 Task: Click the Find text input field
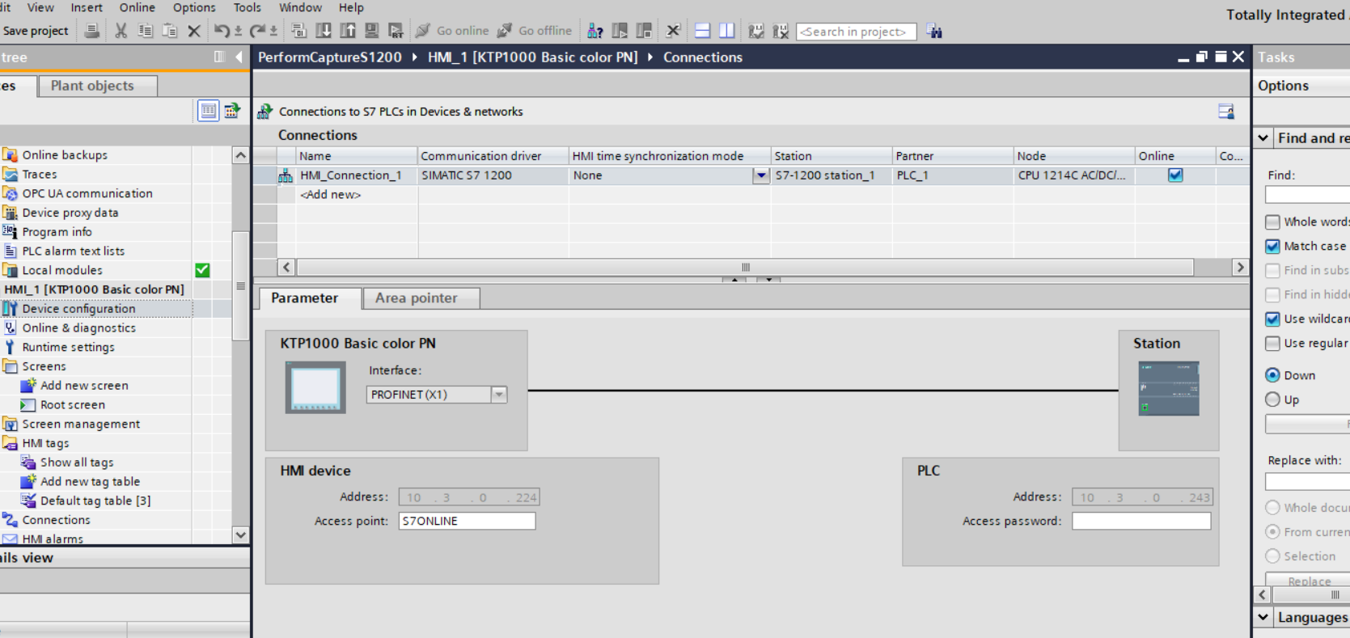tap(1307, 195)
